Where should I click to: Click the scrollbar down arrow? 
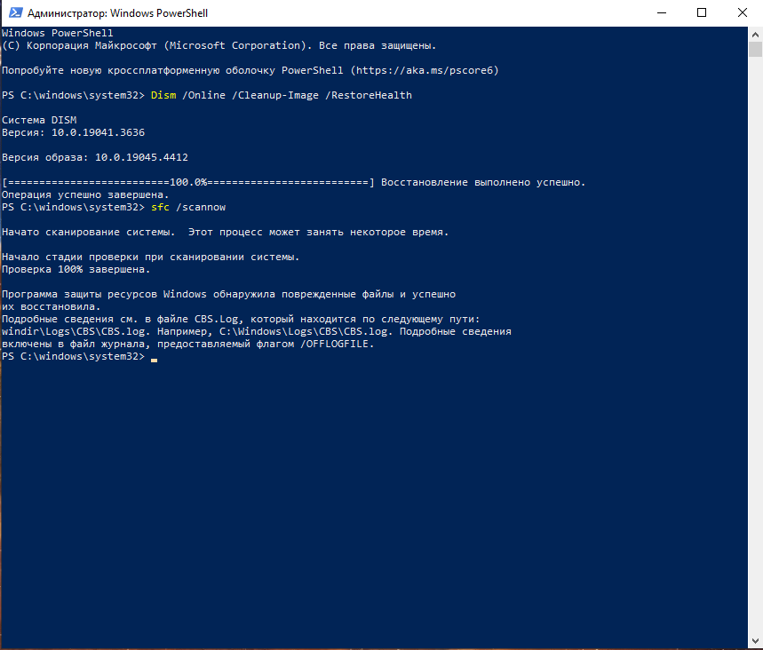[754, 642]
